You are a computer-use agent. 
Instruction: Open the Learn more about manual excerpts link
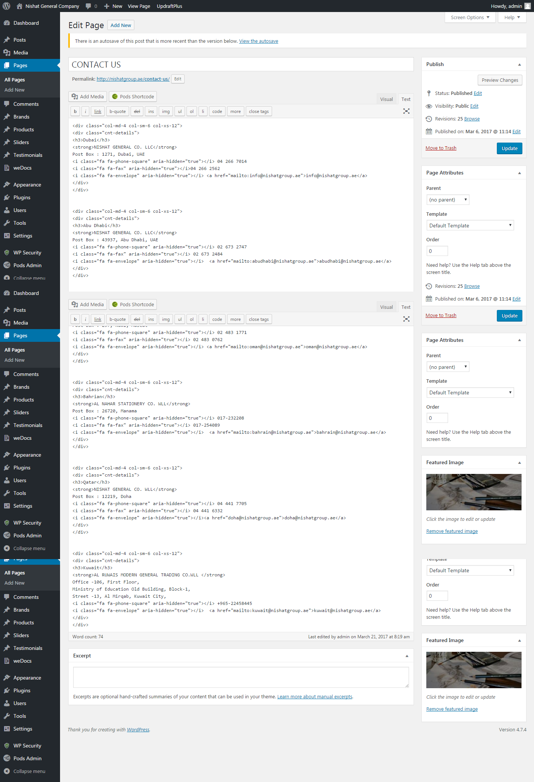coord(314,697)
